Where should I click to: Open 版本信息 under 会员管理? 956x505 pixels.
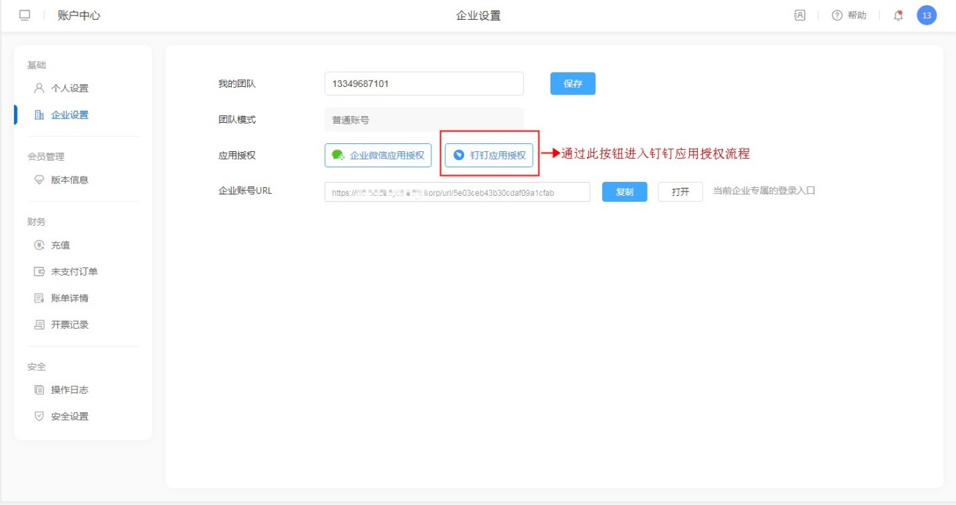point(69,180)
